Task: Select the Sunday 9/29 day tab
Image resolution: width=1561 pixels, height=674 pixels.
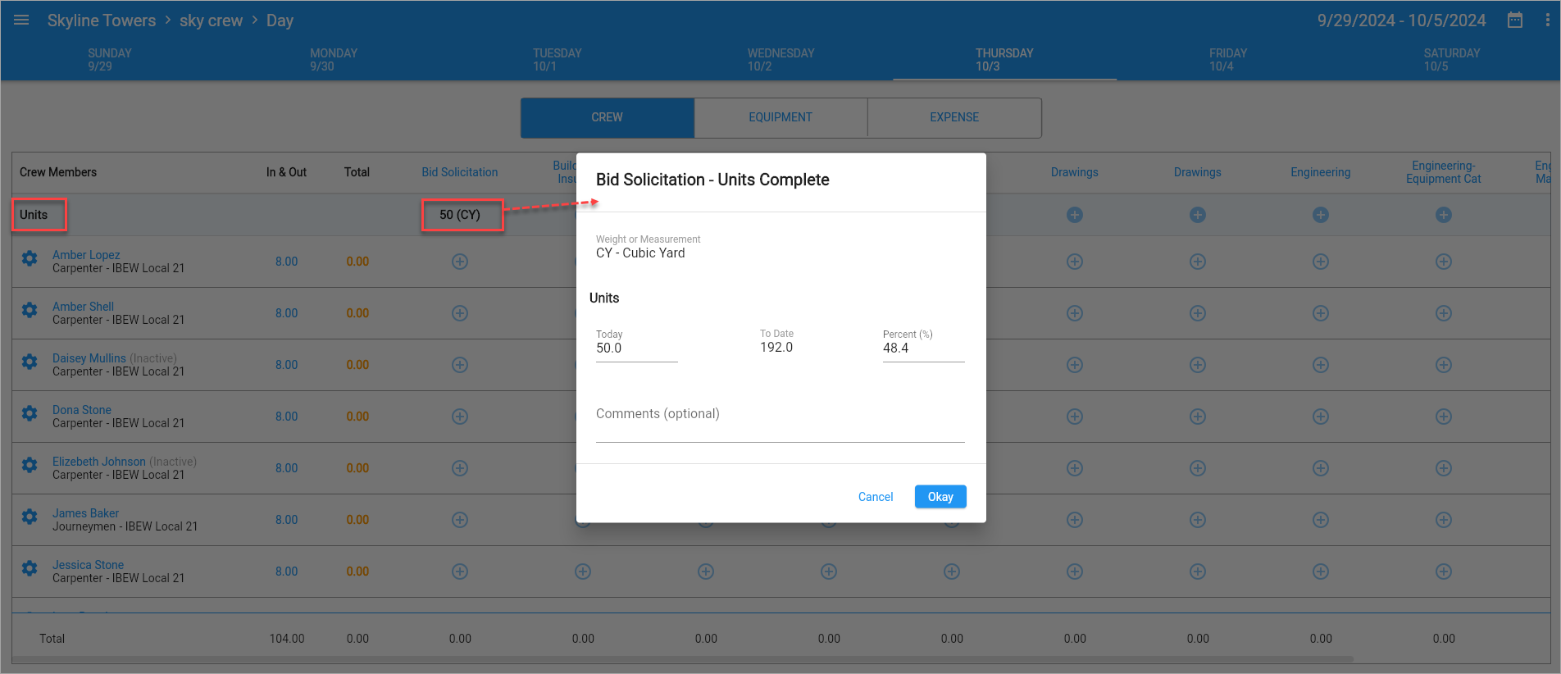Action: pyautogui.click(x=110, y=60)
